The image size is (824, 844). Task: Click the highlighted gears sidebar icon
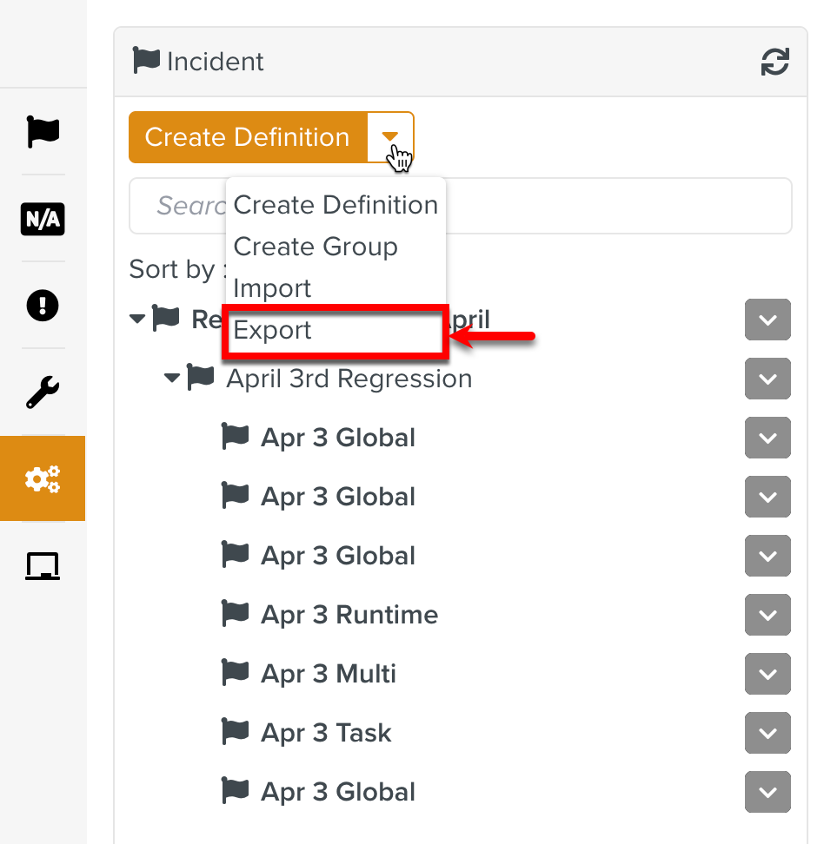pyautogui.click(x=43, y=478)
